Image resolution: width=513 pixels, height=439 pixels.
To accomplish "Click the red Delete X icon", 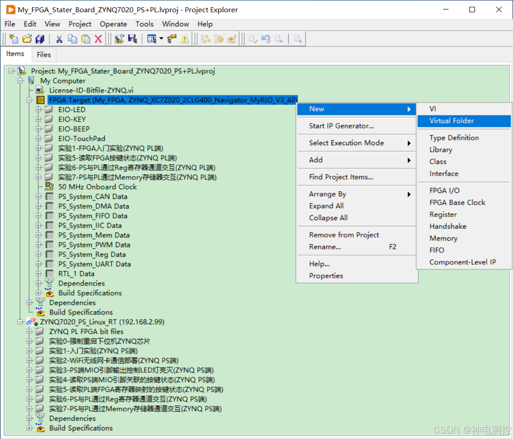I will (98, 39).
